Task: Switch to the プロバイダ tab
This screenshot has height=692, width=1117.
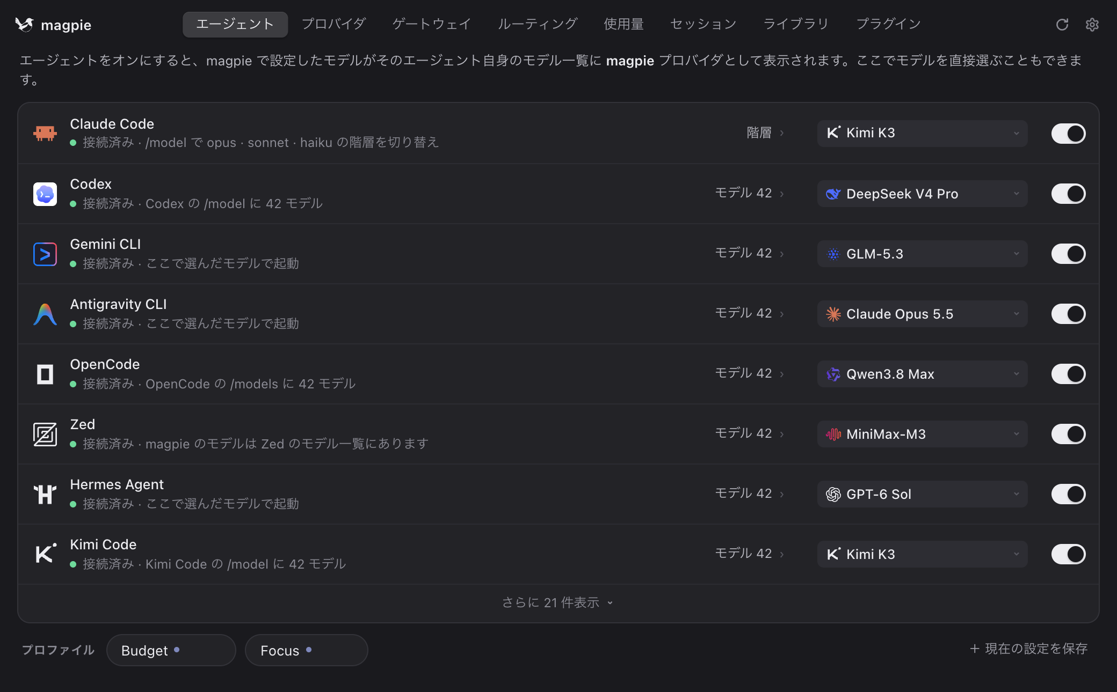Action: (x=333, y=24)
